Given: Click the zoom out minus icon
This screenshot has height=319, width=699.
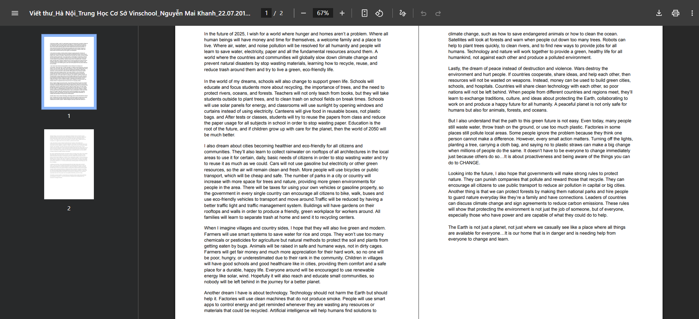Looking at the screenshot, I should click(x=303, y=13).
